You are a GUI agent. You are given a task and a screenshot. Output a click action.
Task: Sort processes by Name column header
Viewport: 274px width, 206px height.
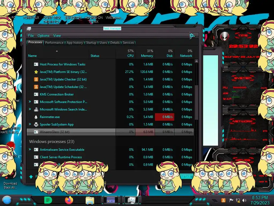58,53
